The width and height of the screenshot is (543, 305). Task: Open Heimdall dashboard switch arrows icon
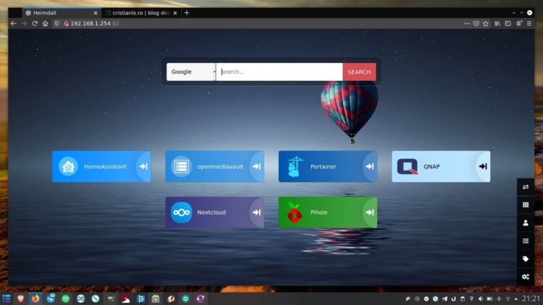(526, 187)
